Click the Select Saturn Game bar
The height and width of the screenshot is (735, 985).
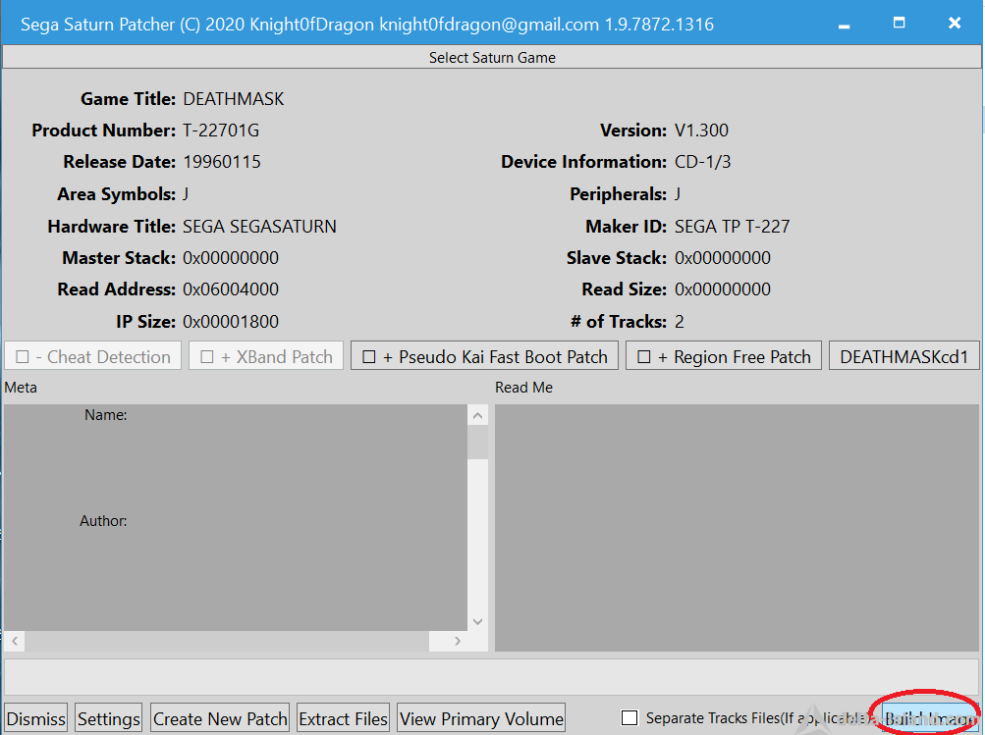[x=492, y=58]
